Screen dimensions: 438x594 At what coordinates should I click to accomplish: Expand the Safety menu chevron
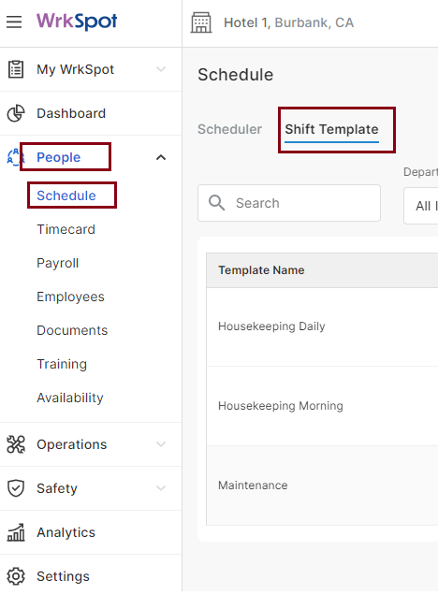[161, 488]
